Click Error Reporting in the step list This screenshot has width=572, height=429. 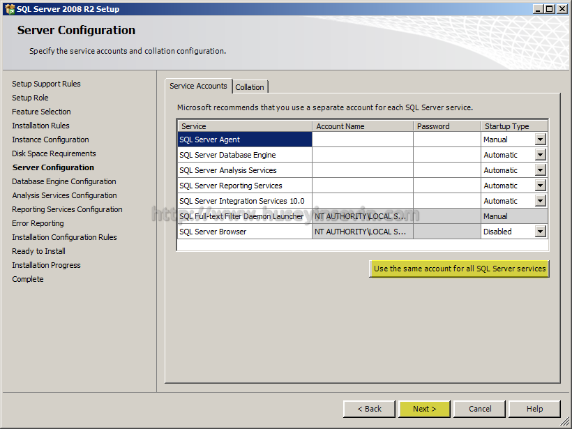pyautogui.click(x=38, y=223)
